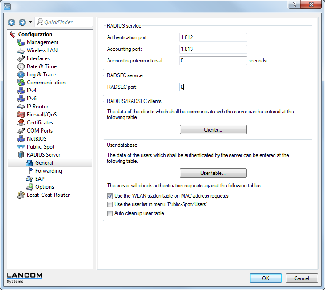Enable the Public-Spot/Users user list checkbox

(110, 205)
